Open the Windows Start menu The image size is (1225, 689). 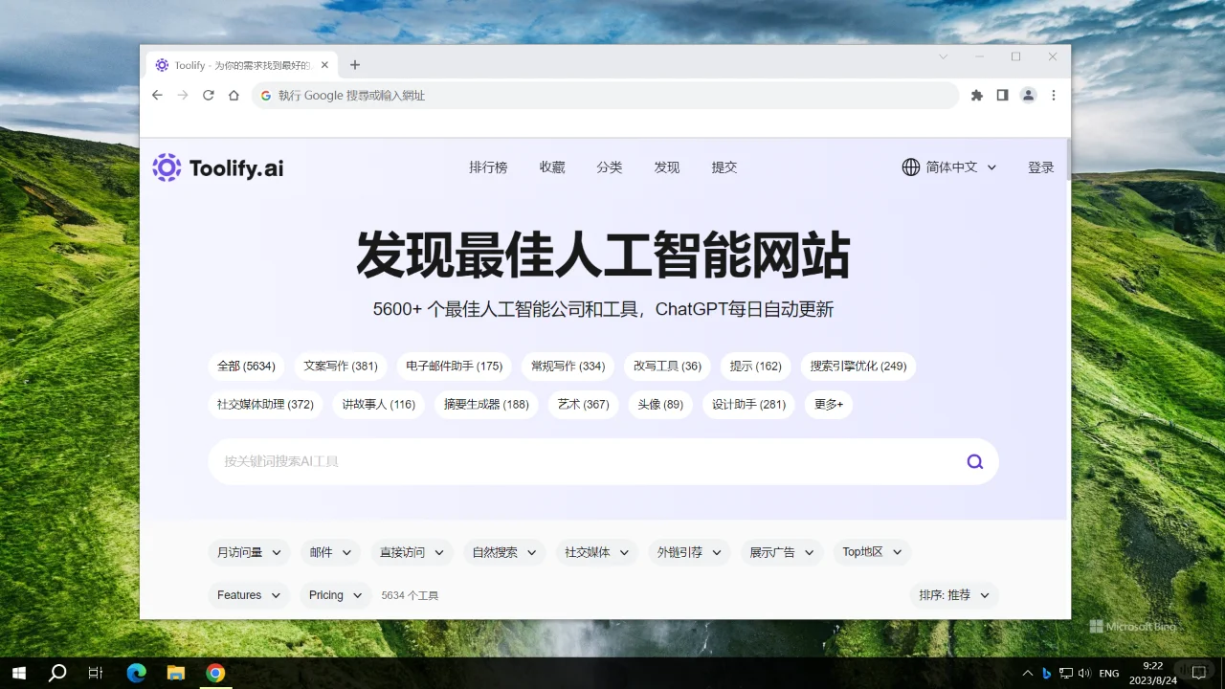point(18,673)
